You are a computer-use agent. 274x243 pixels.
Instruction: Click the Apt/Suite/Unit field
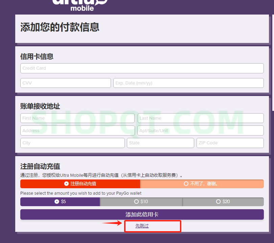201,130
